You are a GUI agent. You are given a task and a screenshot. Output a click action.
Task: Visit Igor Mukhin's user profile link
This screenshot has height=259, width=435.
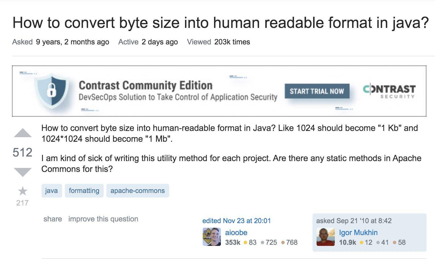[358, 233]
